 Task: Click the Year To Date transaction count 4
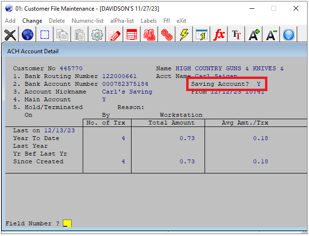coord(123,138)
